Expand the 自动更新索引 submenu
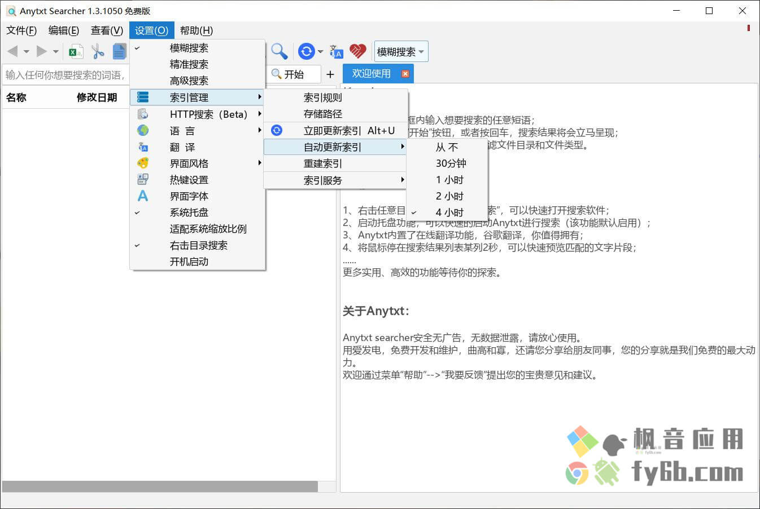Image resolution: width=760 pixels, height=509 pixels. click(x=335, y=147)
